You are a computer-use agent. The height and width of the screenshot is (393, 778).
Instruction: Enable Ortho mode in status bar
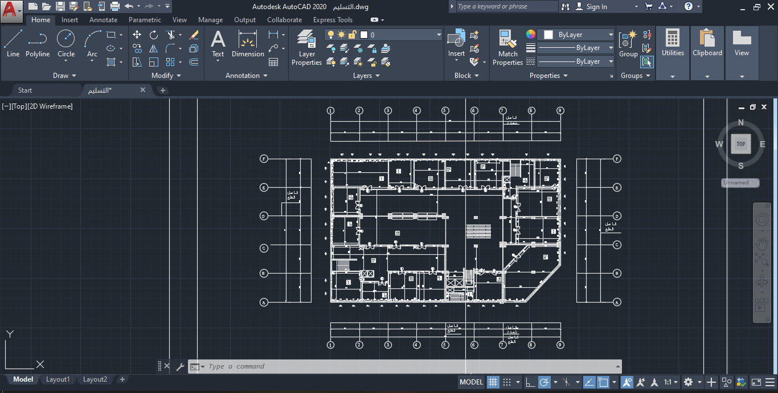[530, 382]
